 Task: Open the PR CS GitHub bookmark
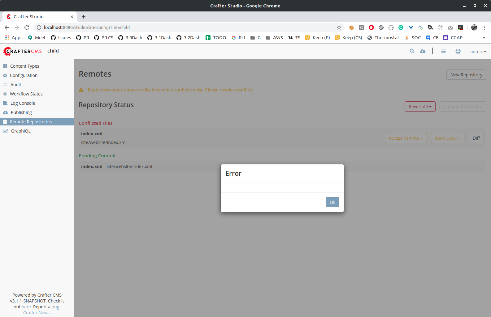(x=104, y=38)
